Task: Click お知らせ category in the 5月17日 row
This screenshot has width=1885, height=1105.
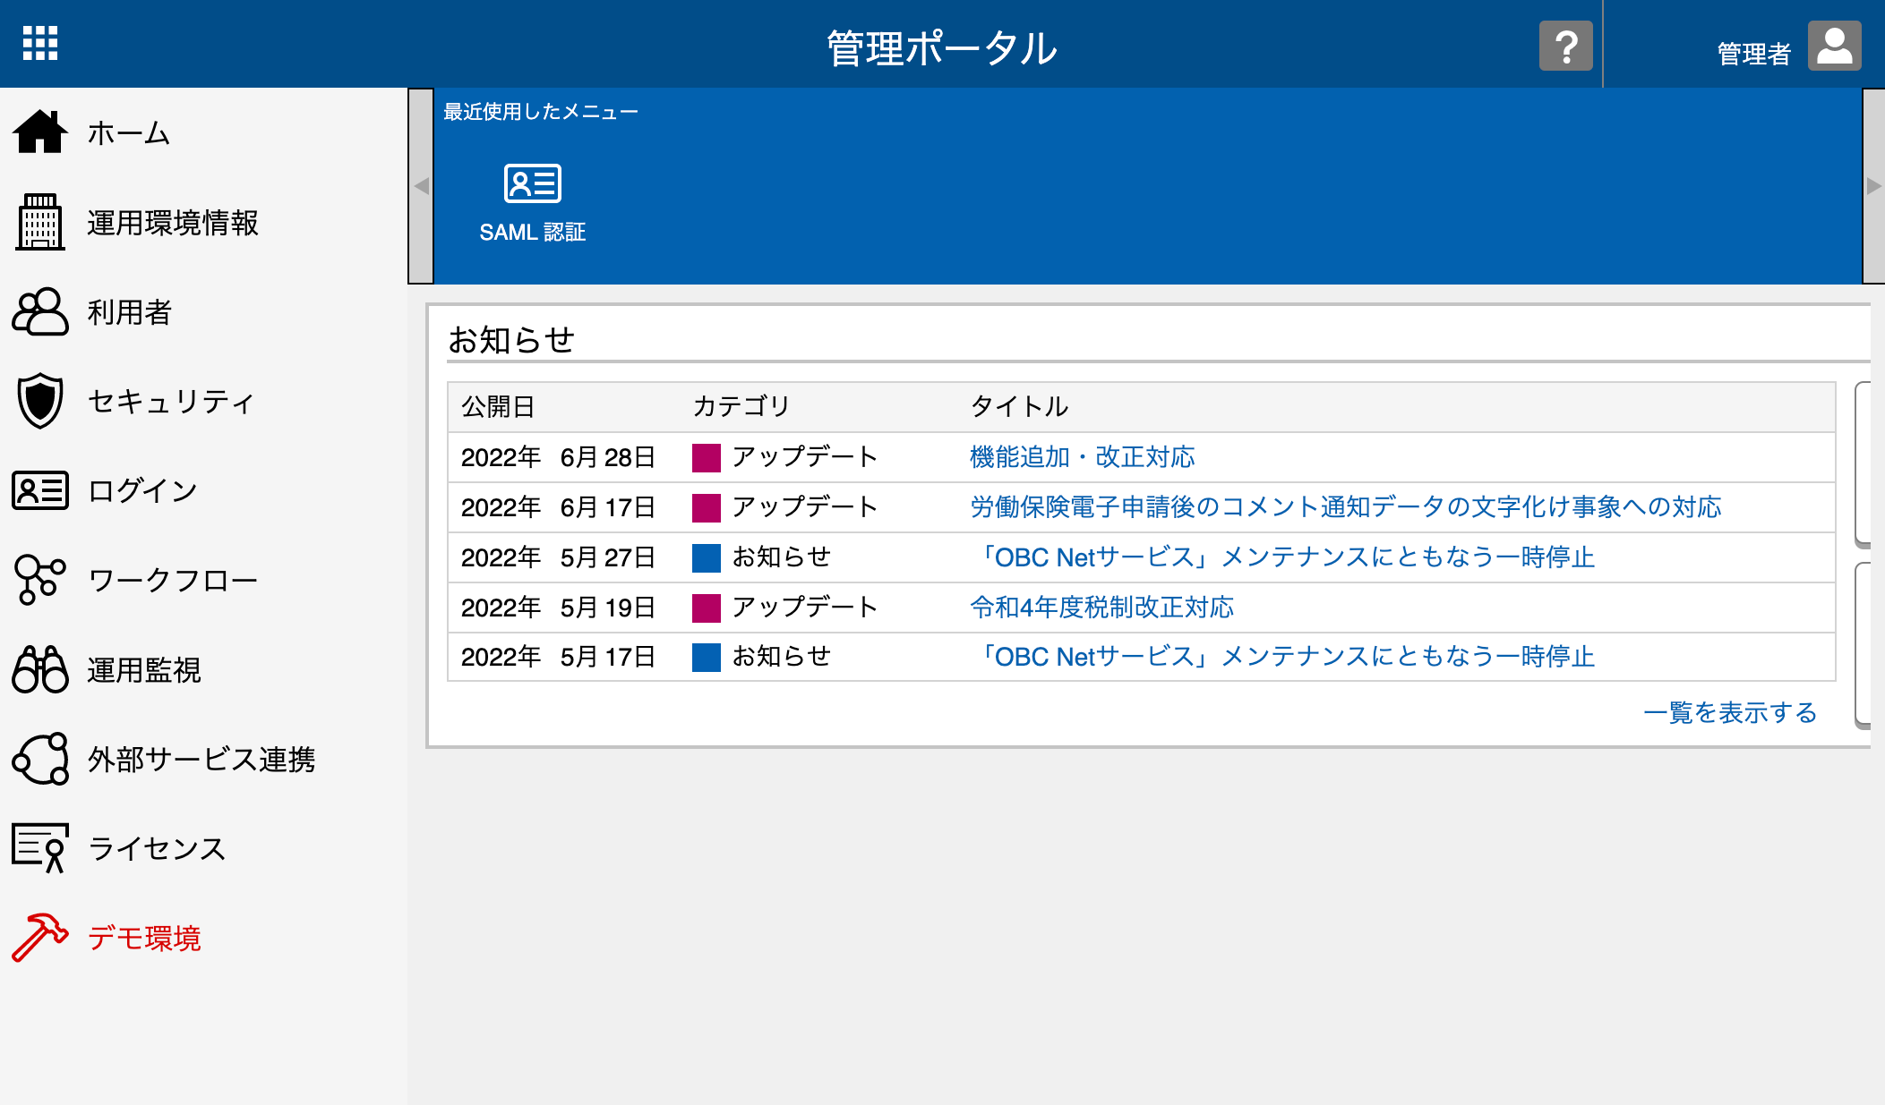Action: (782, 657)
